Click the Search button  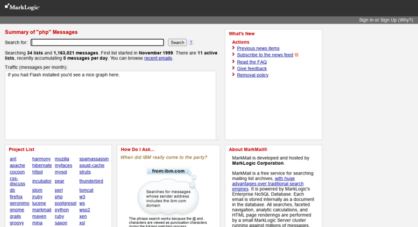[178, 42]
